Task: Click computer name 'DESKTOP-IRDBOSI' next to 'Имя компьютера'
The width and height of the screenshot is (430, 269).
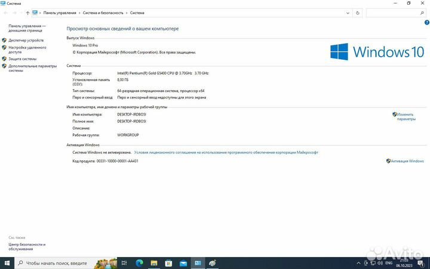Action: 131,114
